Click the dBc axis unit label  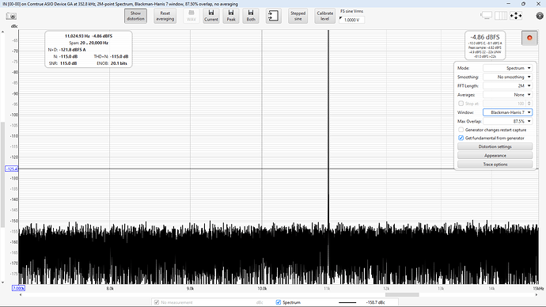coord(14,26)
